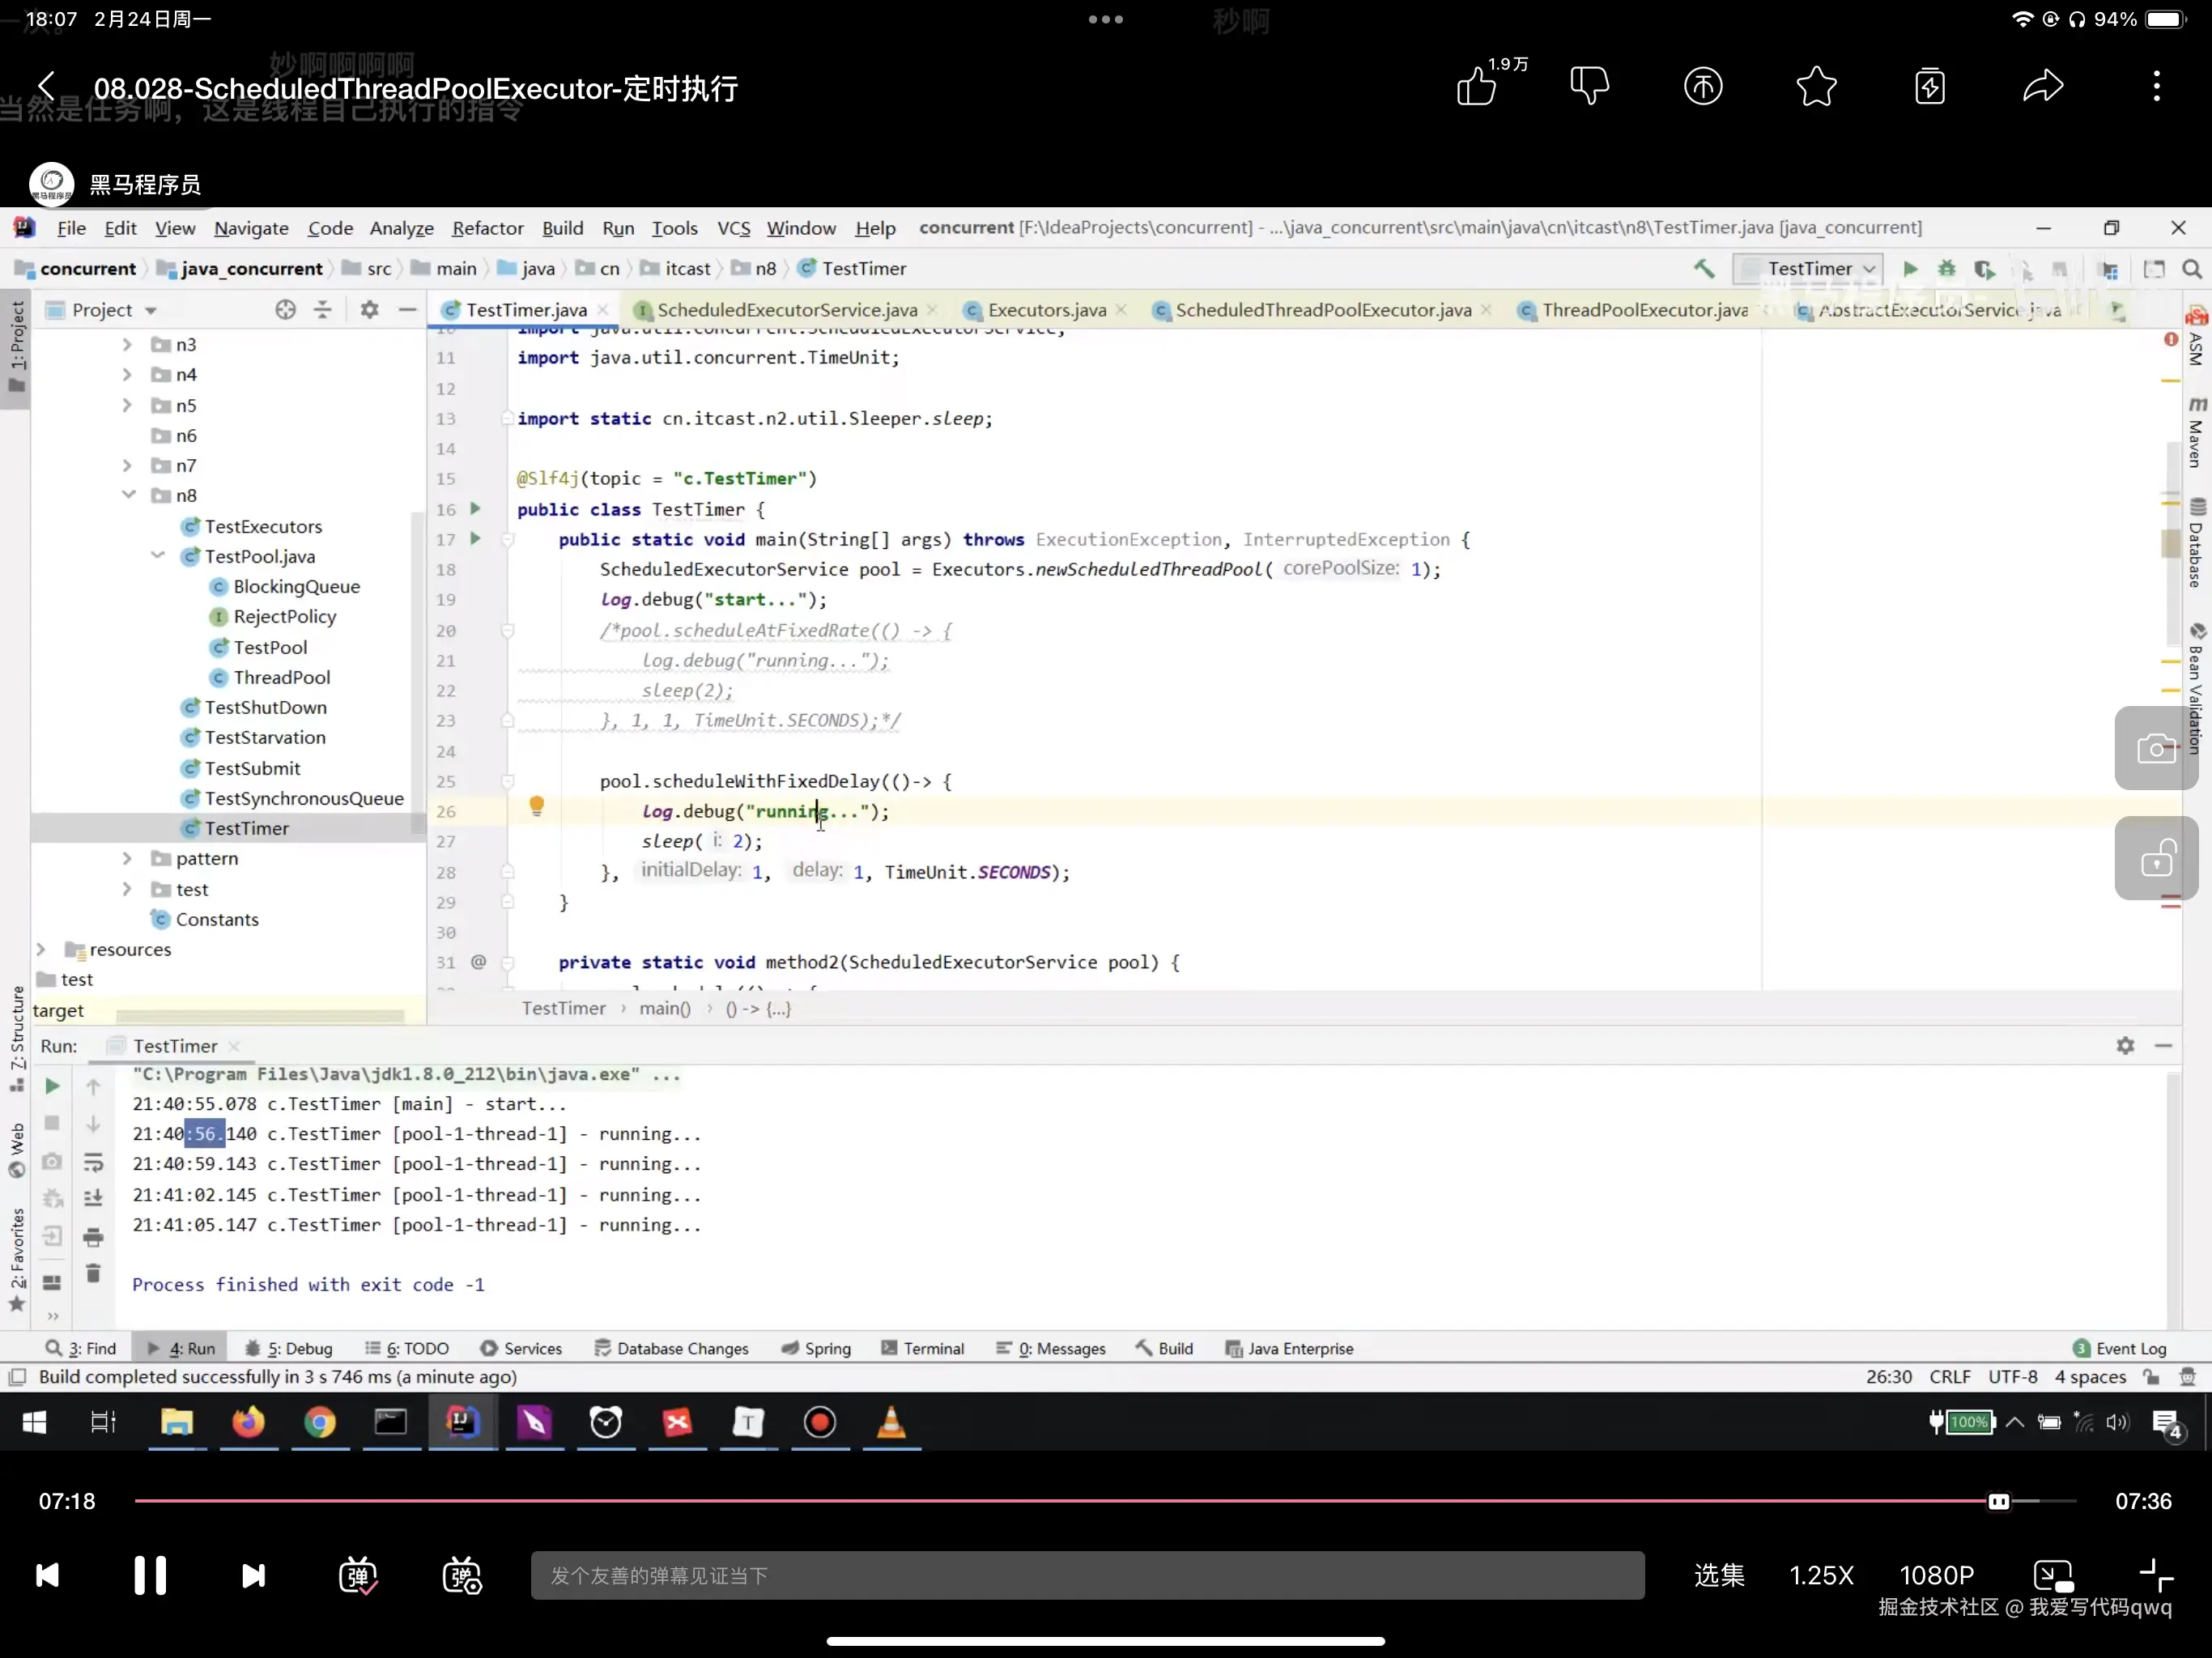Tap the download cache icon

(1929, 86)
